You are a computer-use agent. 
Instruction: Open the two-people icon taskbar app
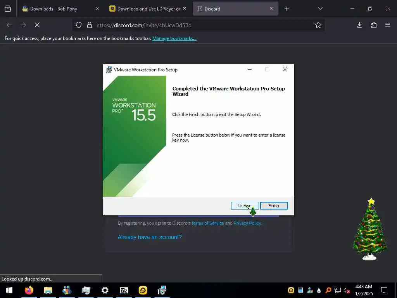[67, 290]
